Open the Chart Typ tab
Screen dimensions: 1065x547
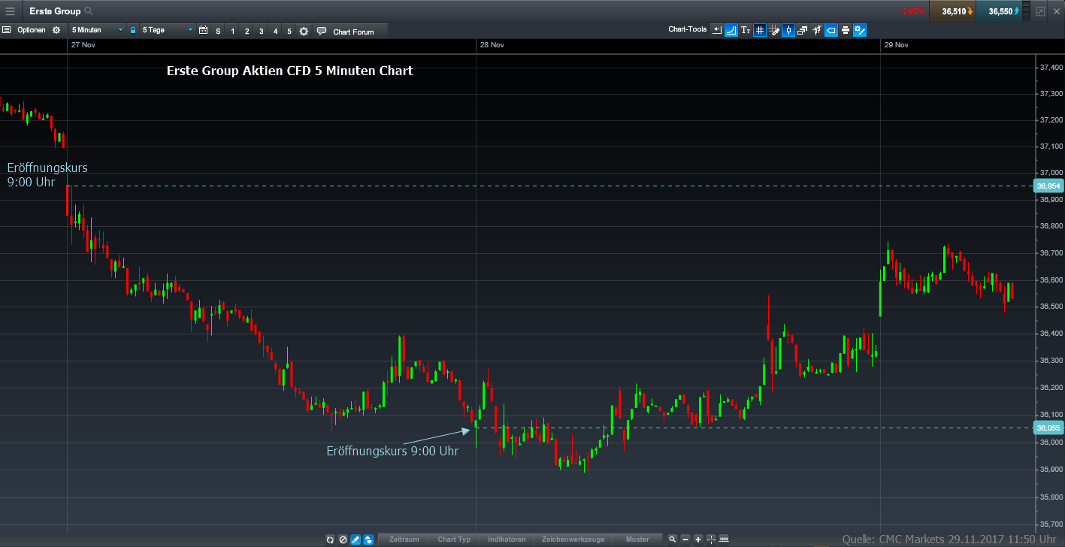pos(454,539)
